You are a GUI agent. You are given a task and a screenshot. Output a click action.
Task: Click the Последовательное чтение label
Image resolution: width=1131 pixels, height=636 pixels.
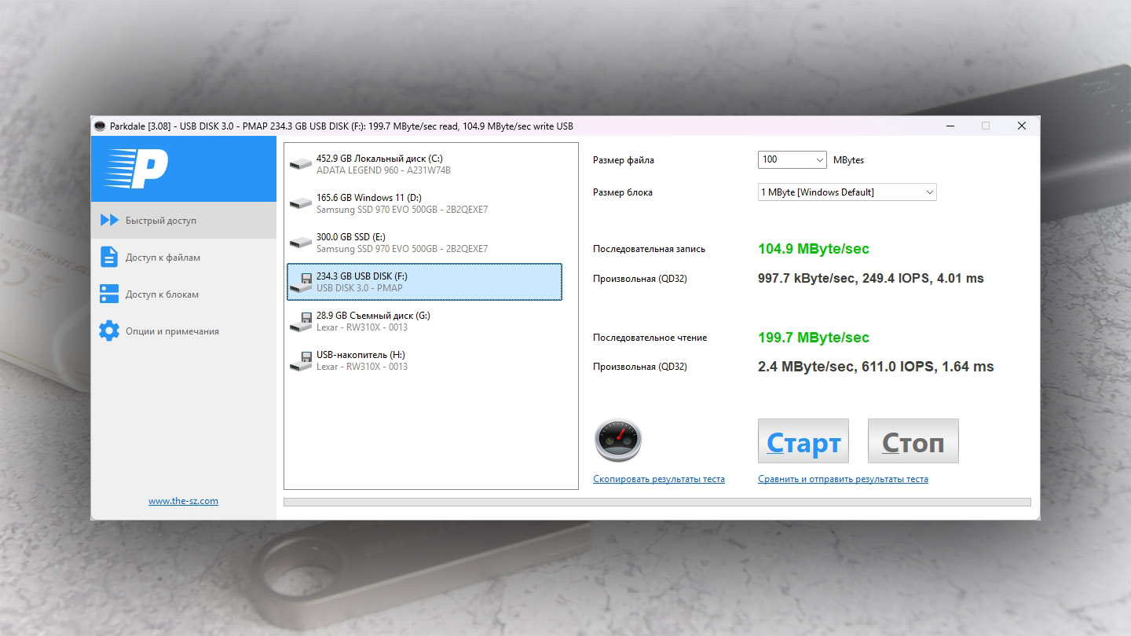coord(650,338)
